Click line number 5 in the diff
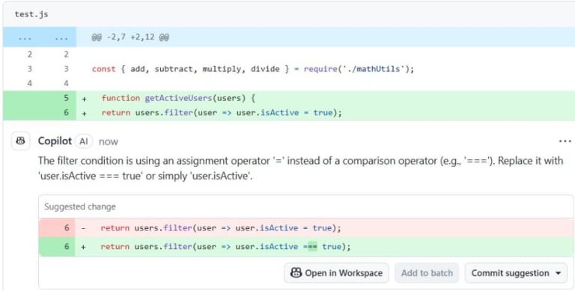 (66, 98)
